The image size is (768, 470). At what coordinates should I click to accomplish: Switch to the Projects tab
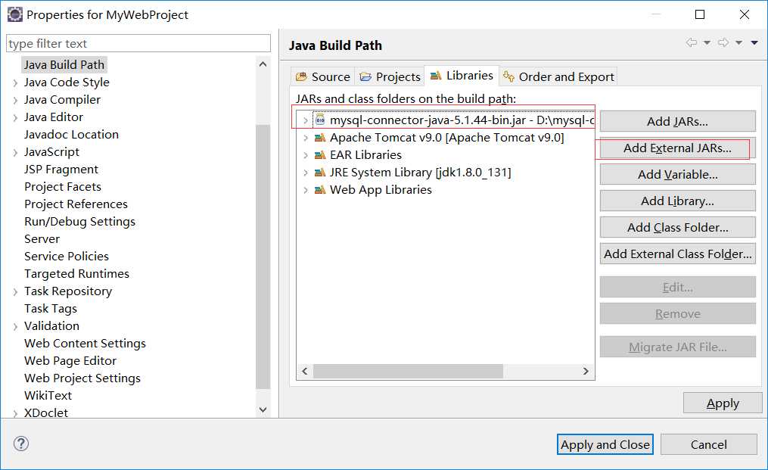(x=390, y=77)
